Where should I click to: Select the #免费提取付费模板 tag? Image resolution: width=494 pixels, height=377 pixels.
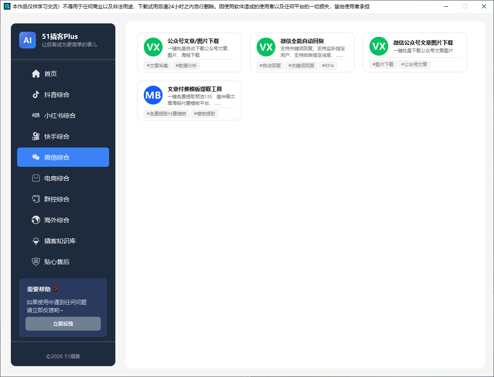tap(166, 114)
